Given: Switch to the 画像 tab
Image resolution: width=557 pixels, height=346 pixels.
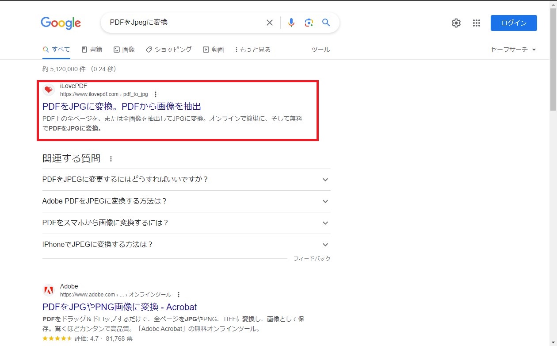Looking at the screenshot, I should pos(124,50).
